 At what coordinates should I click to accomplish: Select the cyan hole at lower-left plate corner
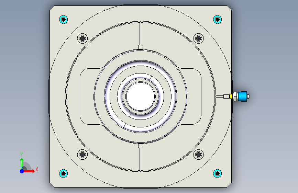[x=64, y=173]
